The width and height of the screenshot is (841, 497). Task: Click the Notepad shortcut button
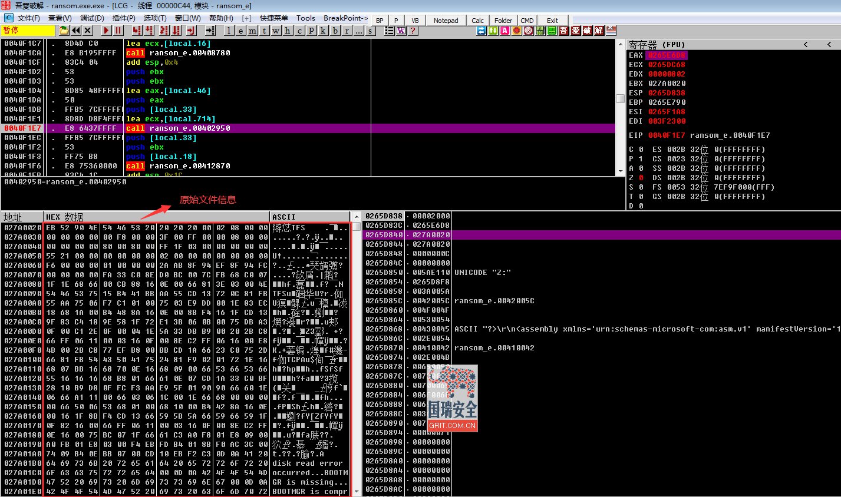446,20
